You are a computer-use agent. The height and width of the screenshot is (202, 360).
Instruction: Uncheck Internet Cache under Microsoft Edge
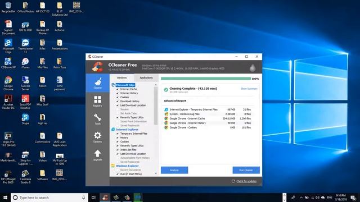118,89
